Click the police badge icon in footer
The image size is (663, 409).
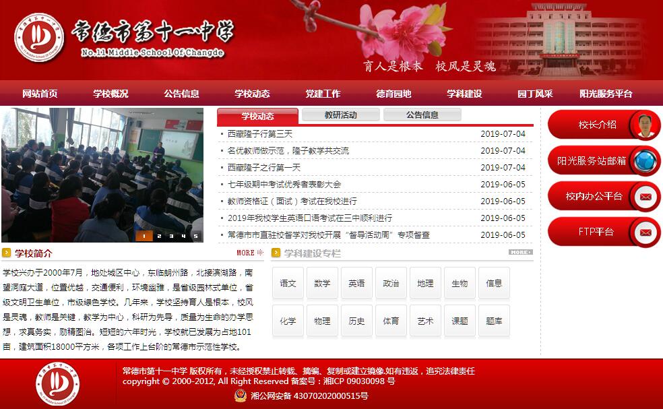[x=241, y=396]
